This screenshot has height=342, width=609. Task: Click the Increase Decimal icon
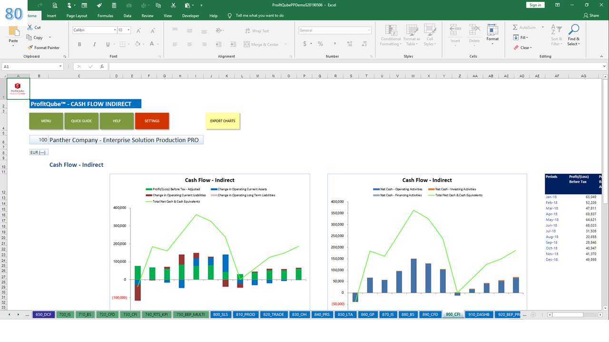click(x=350, y=44)
